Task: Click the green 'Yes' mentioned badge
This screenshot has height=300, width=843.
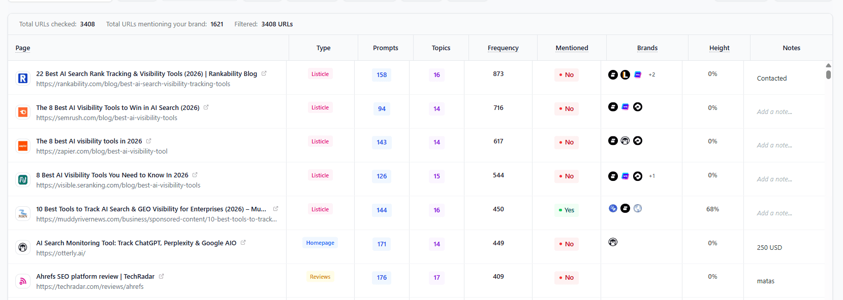Action: pyautogui.click(x=567, y=210)
